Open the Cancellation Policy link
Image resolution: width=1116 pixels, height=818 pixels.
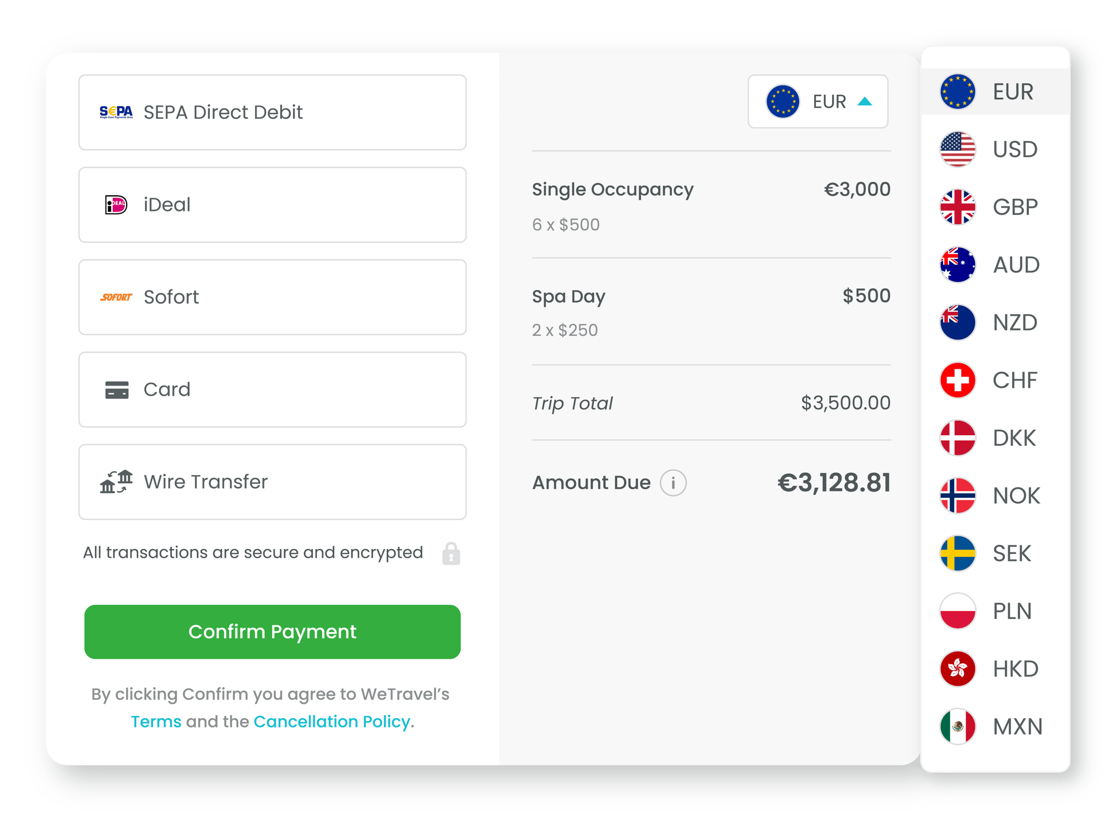click(332, 721)
